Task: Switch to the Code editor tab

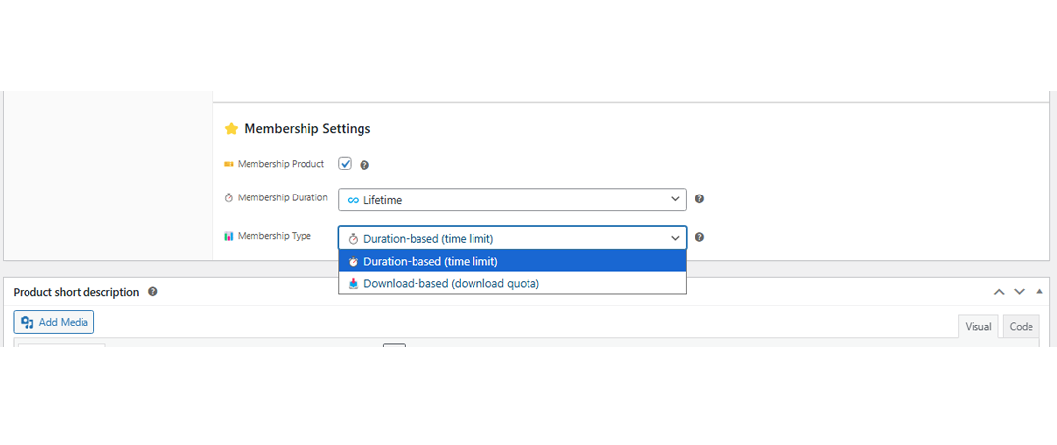Action: point(1021,327)
